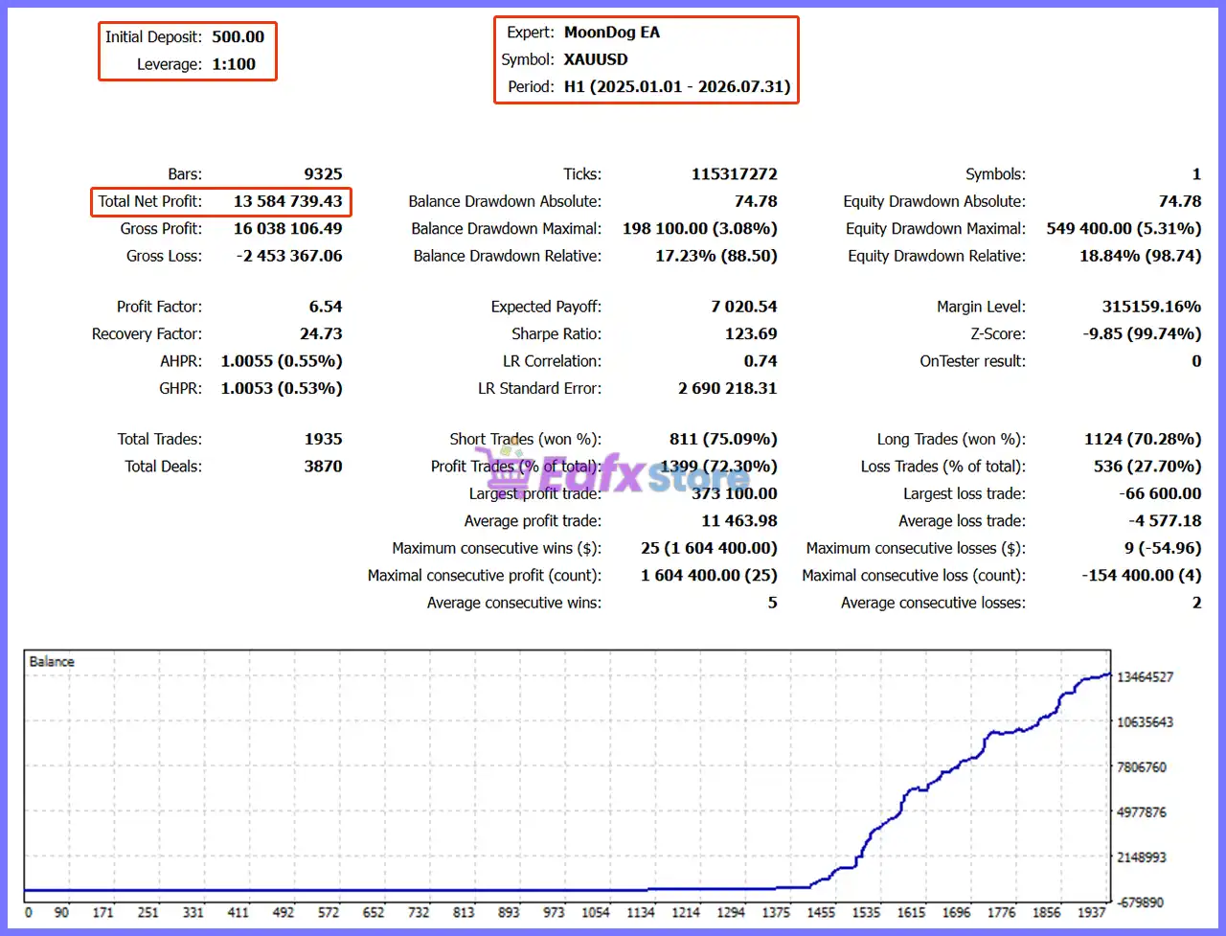
Task: Click the Balance Drawdown Absolute value 74.78
Action: [756, 201]
